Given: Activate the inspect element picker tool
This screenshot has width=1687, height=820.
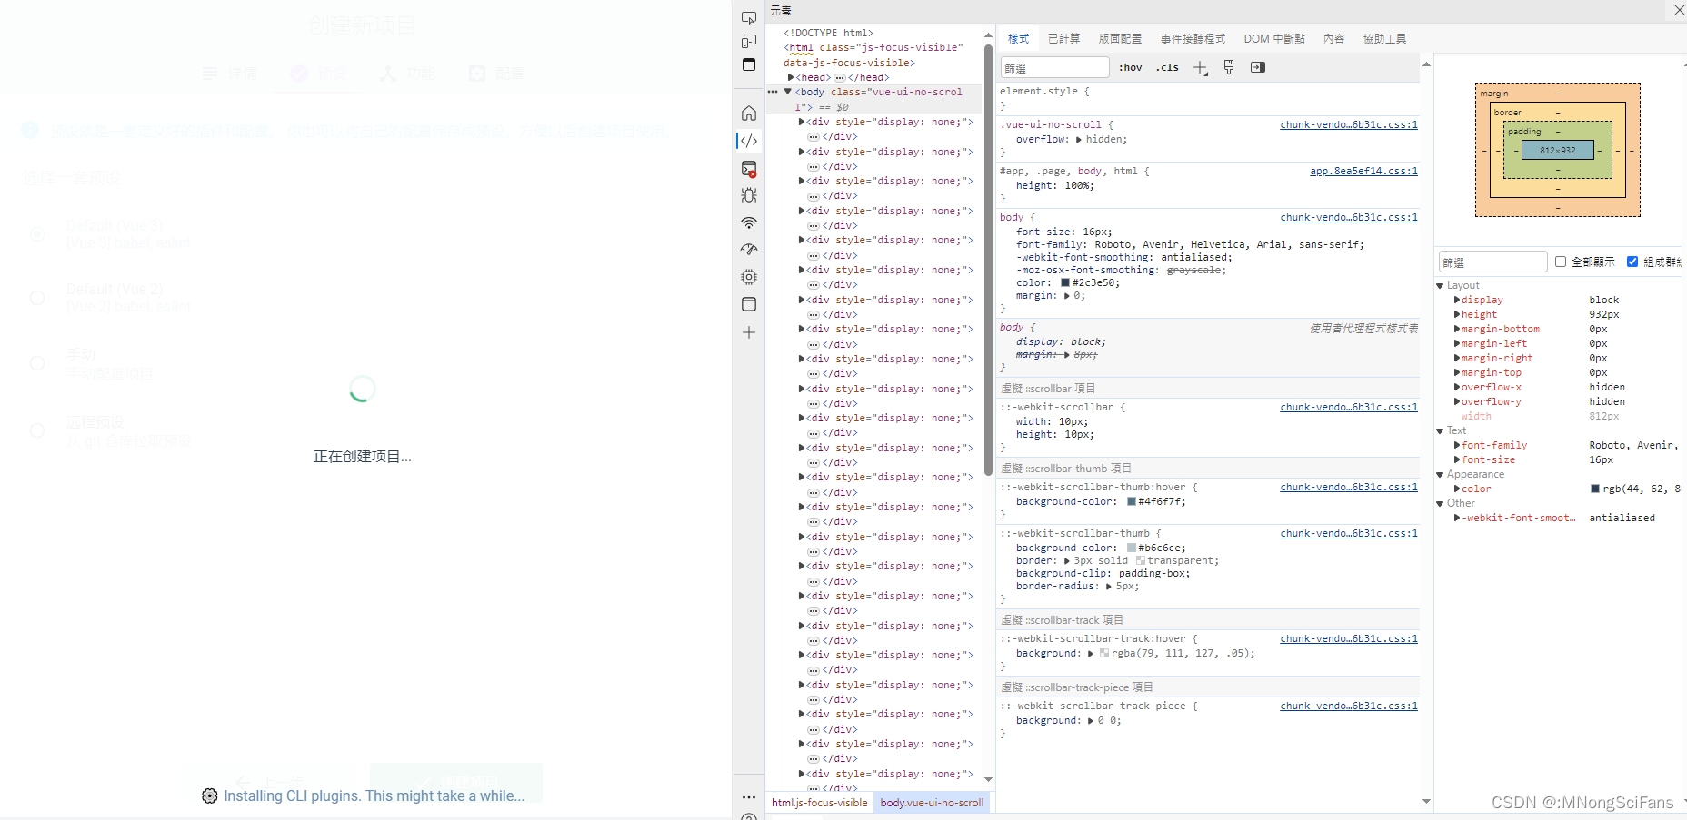Looking at the screenshot, I should click(749, 17).
